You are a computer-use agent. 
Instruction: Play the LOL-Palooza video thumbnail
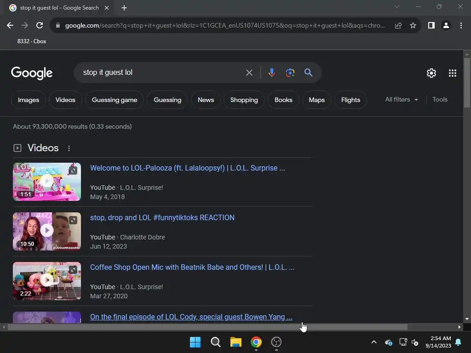click(47, 182)
